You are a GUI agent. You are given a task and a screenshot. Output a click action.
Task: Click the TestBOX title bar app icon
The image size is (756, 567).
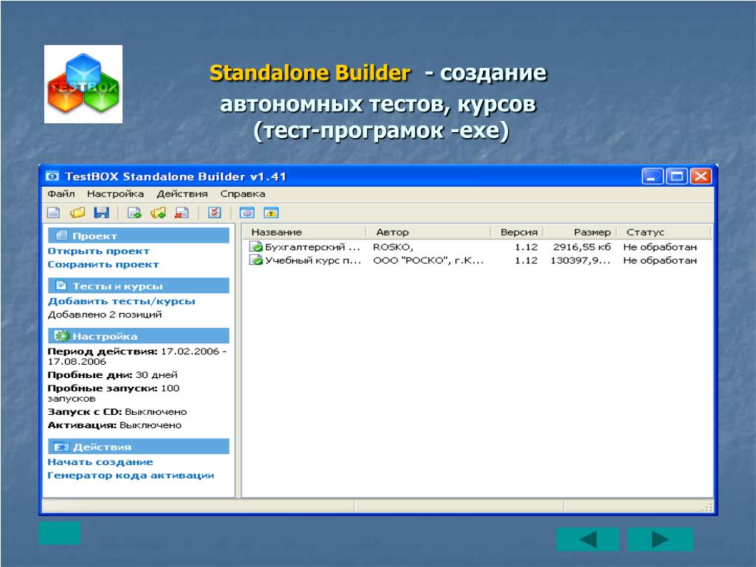(52, 176)
